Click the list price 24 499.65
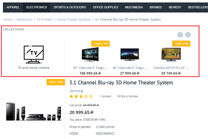The height and width of the screenshot is (139, 208). (91, 105)
